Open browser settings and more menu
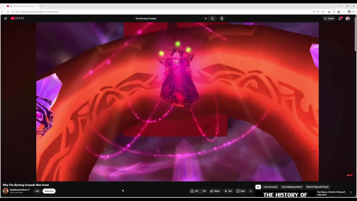The height and width of the screenshot is (201, 357). coord(344,12)
